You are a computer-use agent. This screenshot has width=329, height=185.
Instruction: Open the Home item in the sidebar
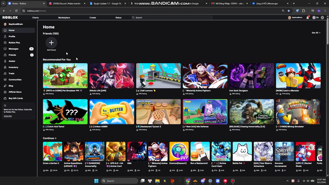coord(19,30)
